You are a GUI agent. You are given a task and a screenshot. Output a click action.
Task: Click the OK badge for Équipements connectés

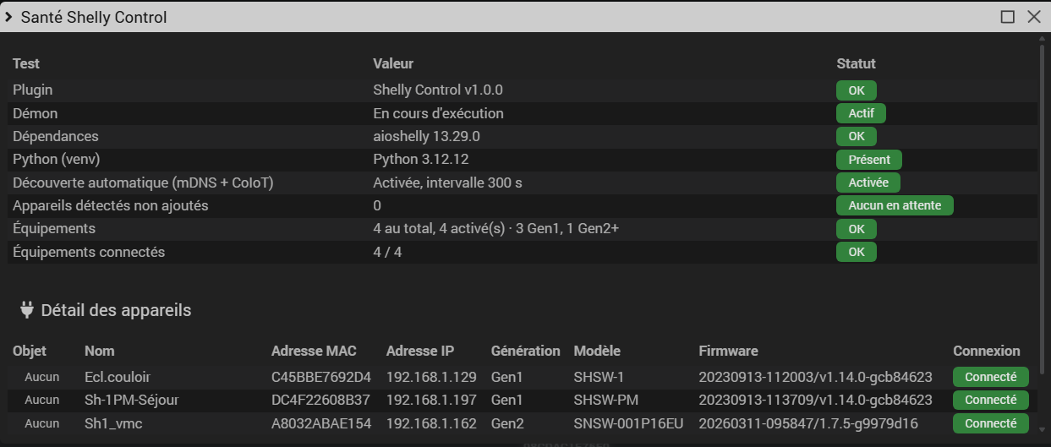point(857,252)
